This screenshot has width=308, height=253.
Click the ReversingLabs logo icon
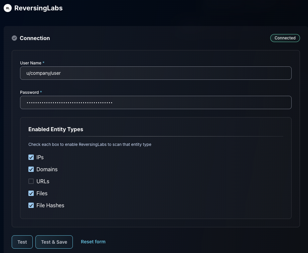7,8
